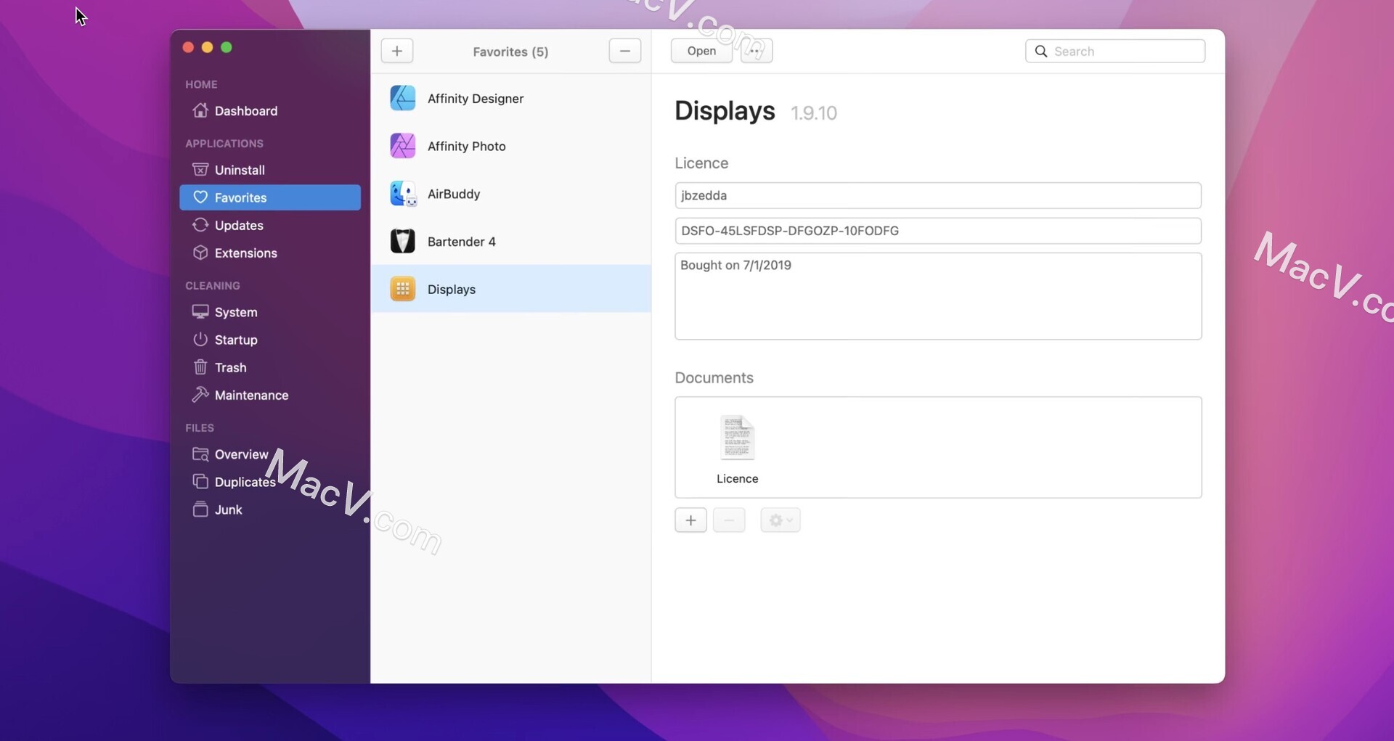Click the Duplicates stacked pages icon
This screenshot has height=741, width=1394.
click(x=200, y=482)
